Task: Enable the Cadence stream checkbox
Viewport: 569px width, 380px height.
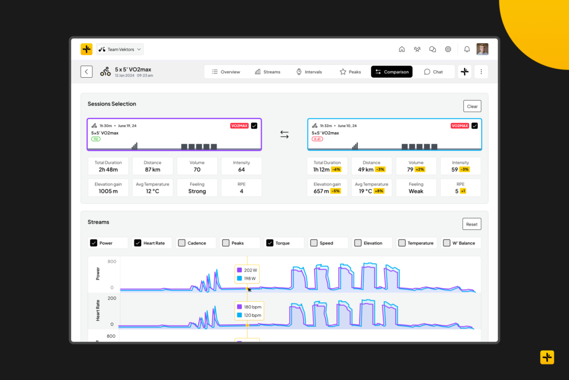Action: point(182,243)
